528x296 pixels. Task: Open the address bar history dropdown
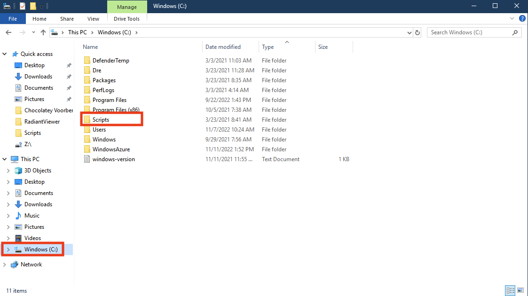tap(409, 32)
